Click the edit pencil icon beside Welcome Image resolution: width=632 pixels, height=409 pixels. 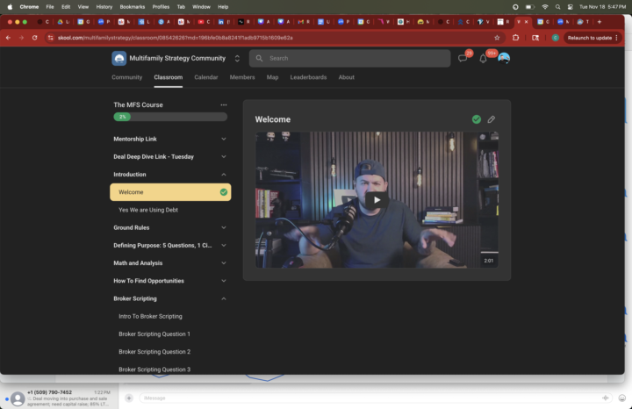(492, 119)
